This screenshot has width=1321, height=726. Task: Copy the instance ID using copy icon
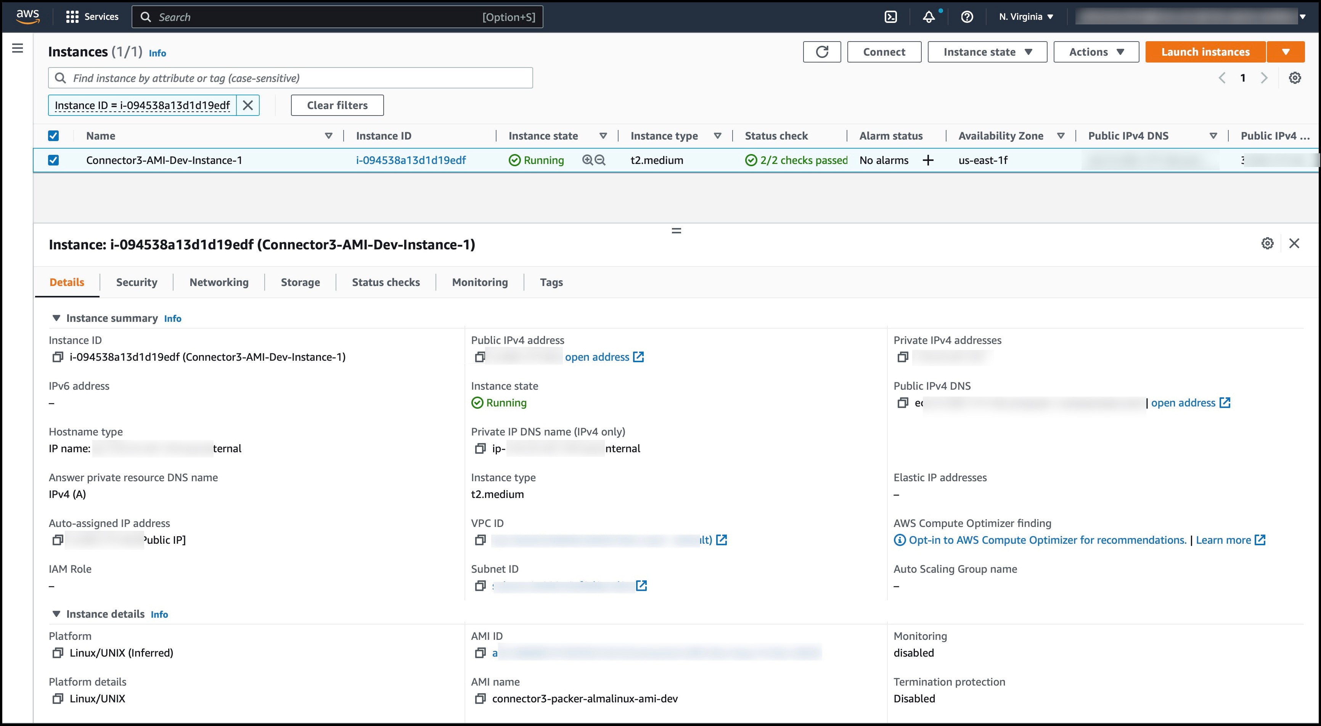click(x=58, y=357)
